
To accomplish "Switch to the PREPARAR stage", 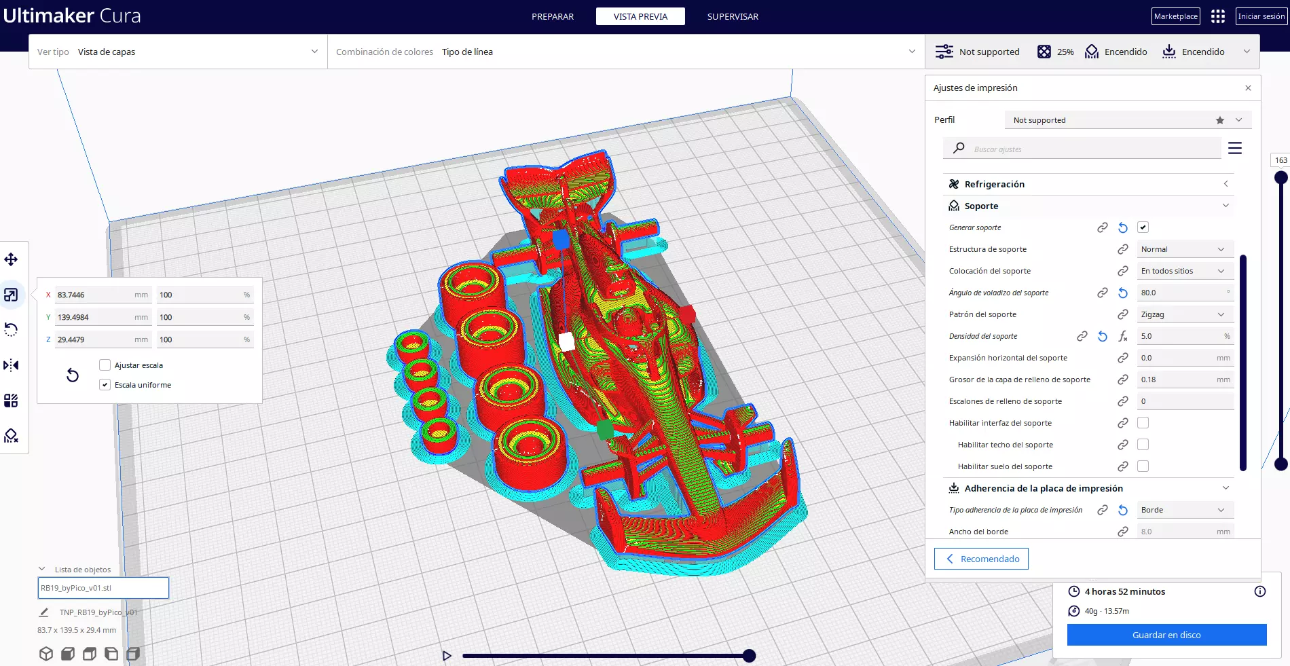I will coord(553,16).
